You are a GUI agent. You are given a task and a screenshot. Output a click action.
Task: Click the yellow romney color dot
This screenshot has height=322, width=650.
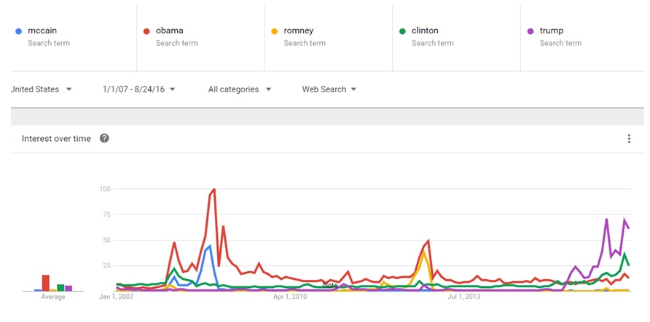point(274,31)
